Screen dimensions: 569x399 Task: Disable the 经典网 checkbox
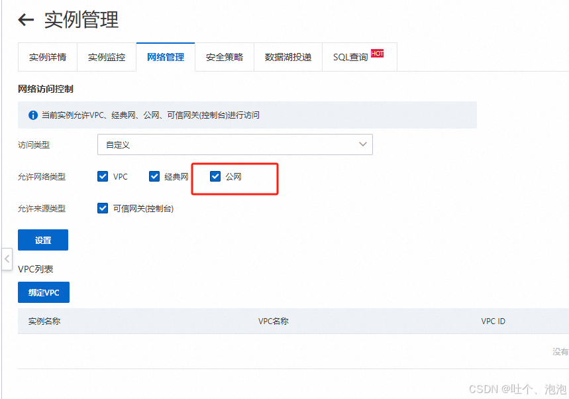[x=155, y=176]
